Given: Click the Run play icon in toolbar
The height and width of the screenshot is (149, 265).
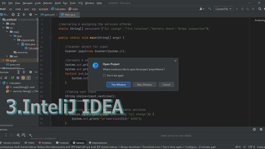Looking at the screenshot, I should point(237,9).
